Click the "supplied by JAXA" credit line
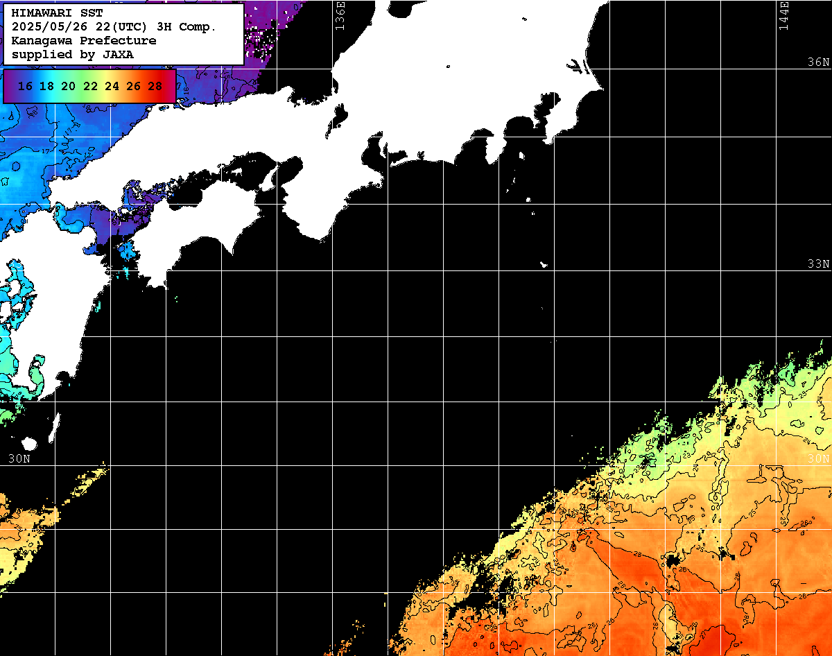The image size is (832, 656). pyautogui.click(x=73, y=54)
